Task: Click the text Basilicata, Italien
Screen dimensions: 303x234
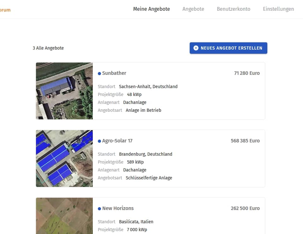Action: 136,222
